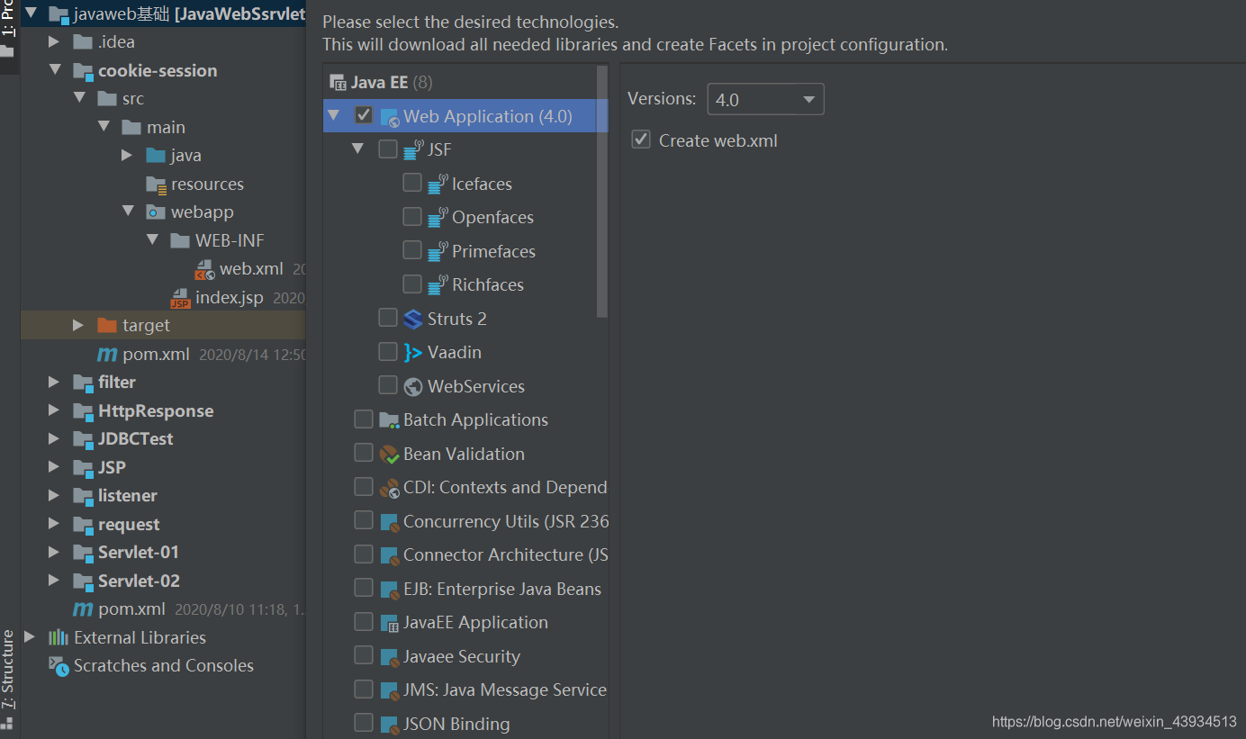The height and width of the screenshot is (739, 1246).
Task: Check the JSON Binding checkbox
Action: (x=364, y=723)
